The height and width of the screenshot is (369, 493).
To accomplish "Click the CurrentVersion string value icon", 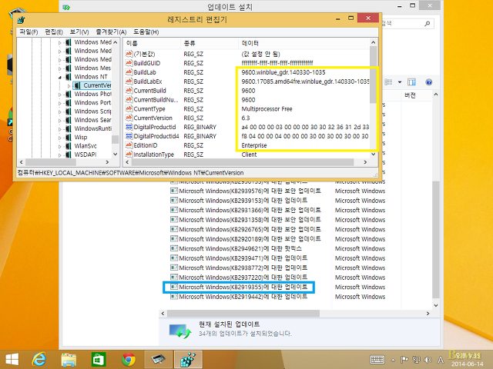I will [129, 118].
